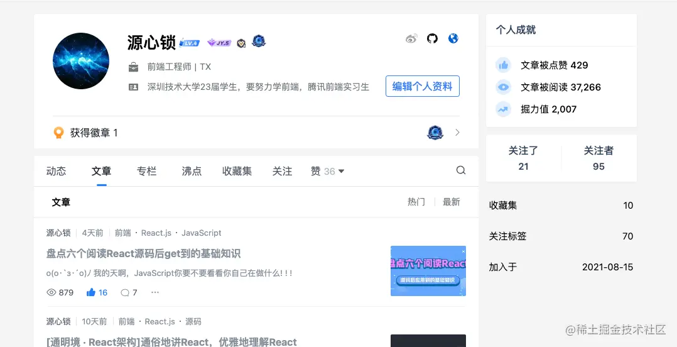Open the Weibo profile icon
This screenshot has height=347, width=677.
click(x=411, y=39)
